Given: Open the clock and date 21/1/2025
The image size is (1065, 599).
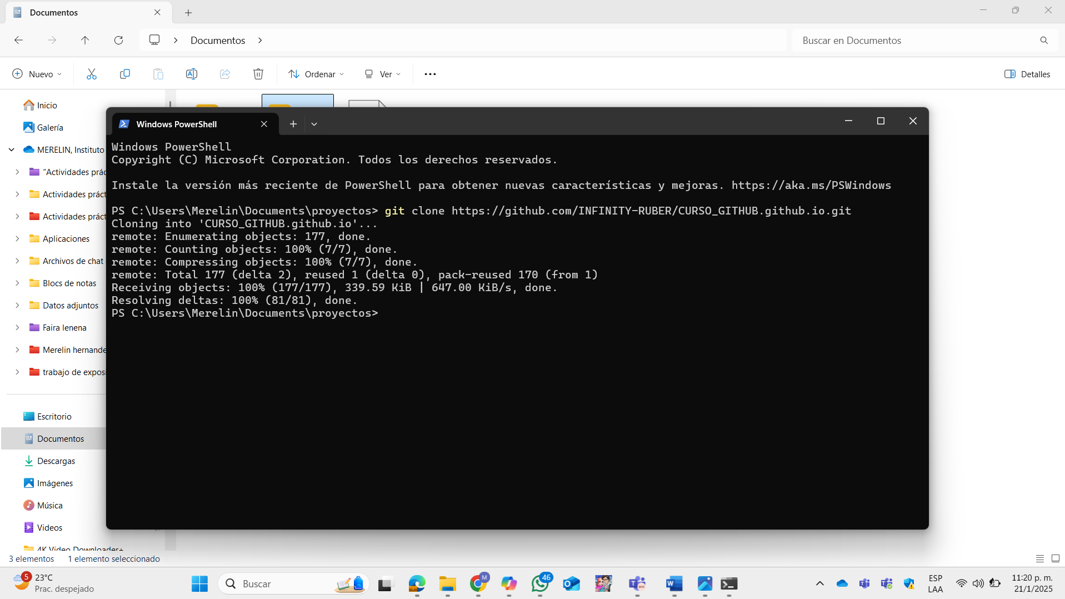Looking at the screenshot, I should pyautogui.click(x=1032, y=583).
